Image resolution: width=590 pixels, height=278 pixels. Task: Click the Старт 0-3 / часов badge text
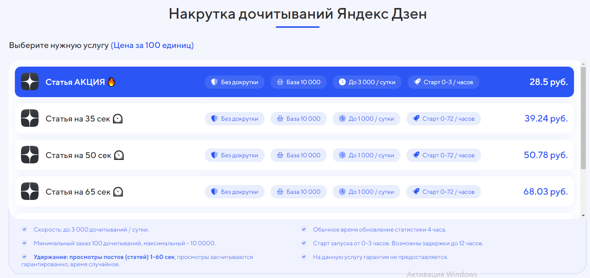[x=448, y=82]
